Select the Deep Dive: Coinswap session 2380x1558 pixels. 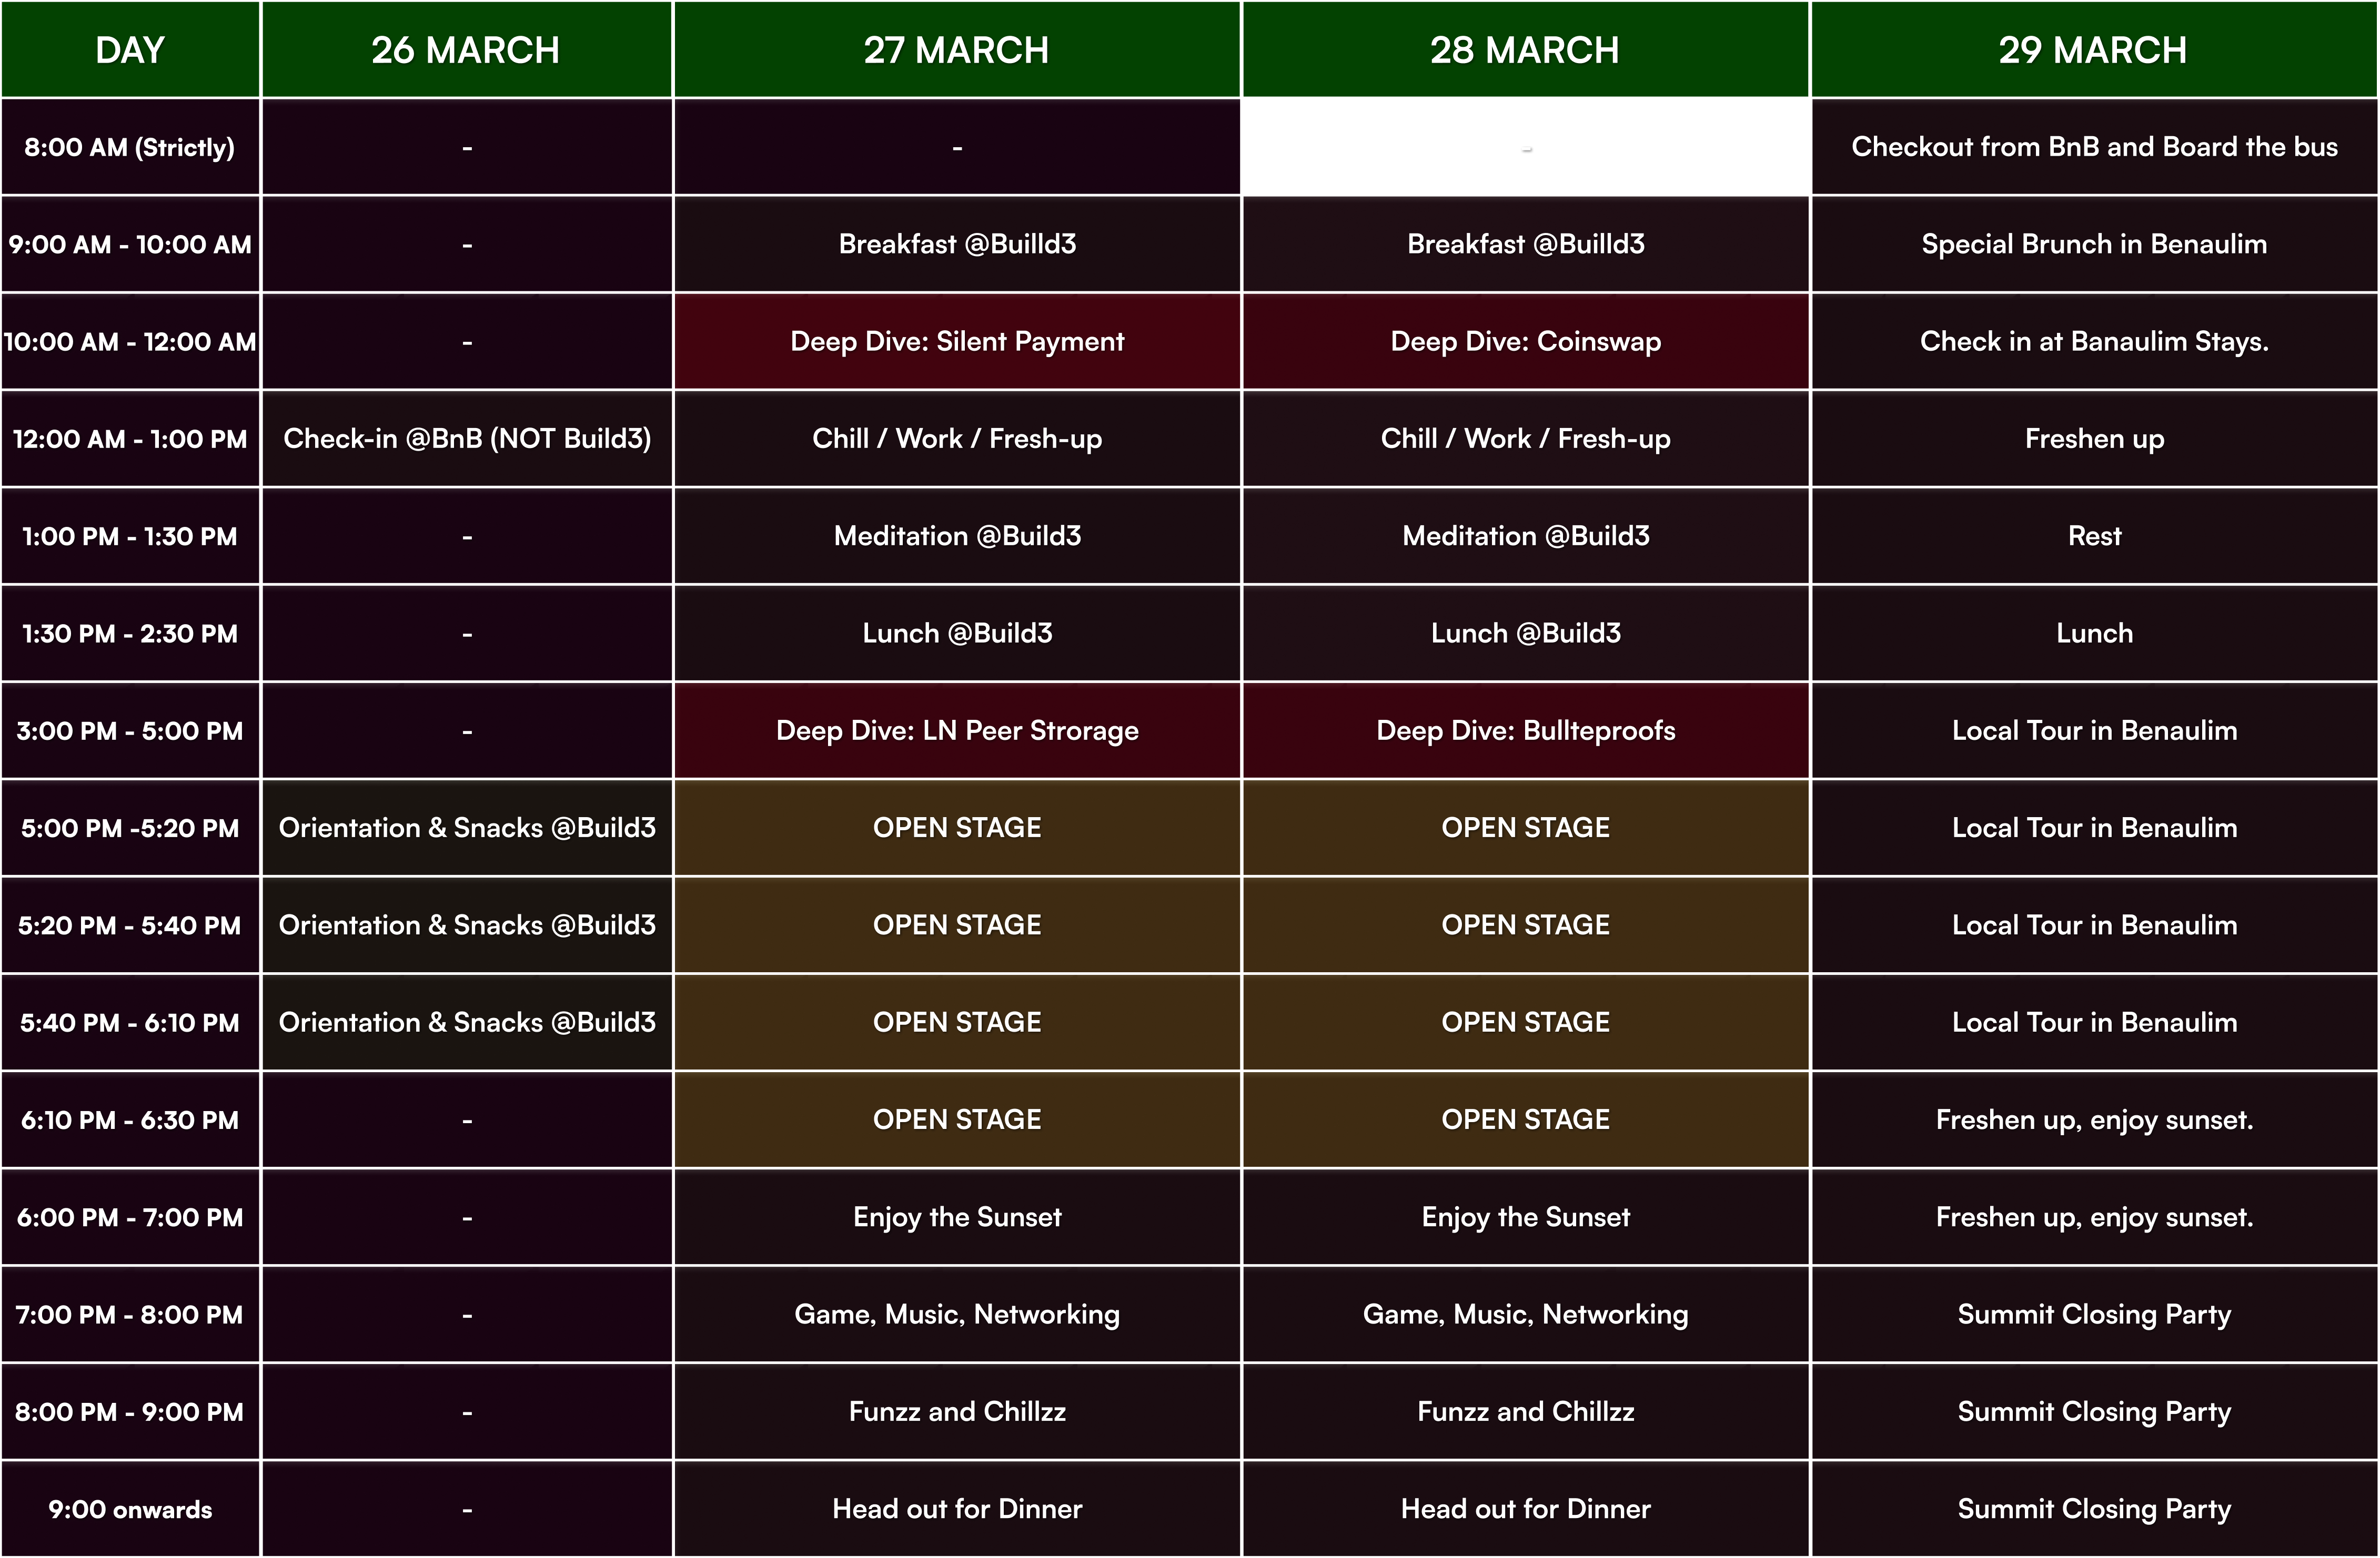[x=1525, y=342]
